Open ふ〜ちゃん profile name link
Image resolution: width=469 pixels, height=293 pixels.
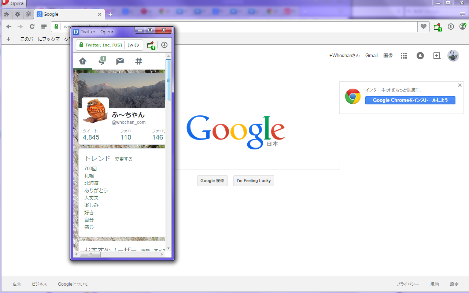point(128,115)
